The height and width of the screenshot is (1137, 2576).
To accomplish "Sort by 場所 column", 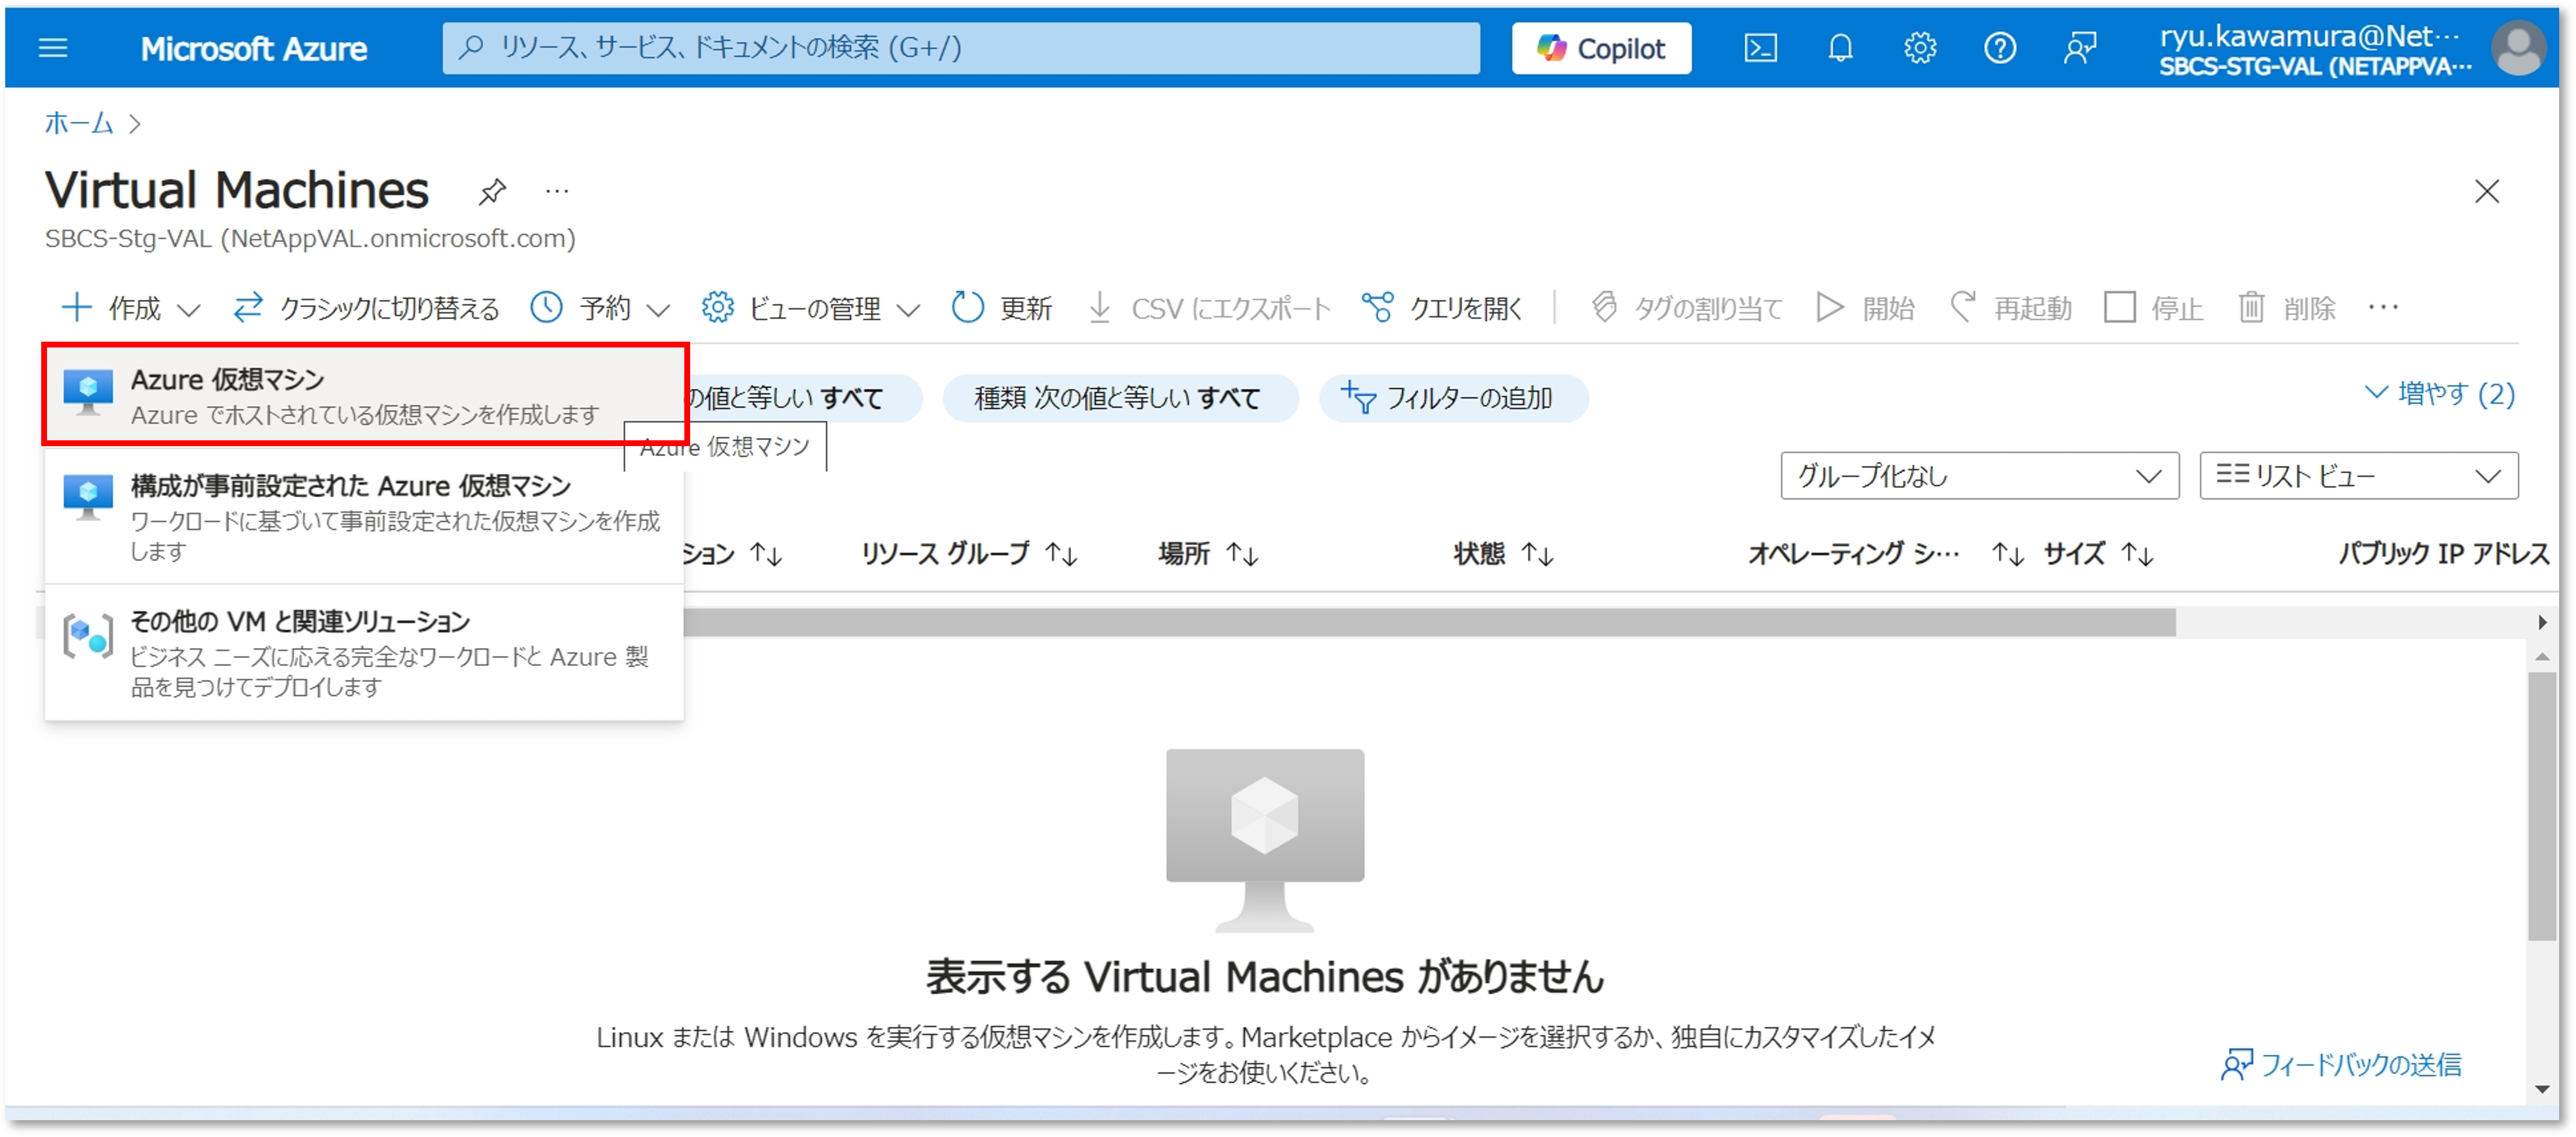I will [1208, 553].
